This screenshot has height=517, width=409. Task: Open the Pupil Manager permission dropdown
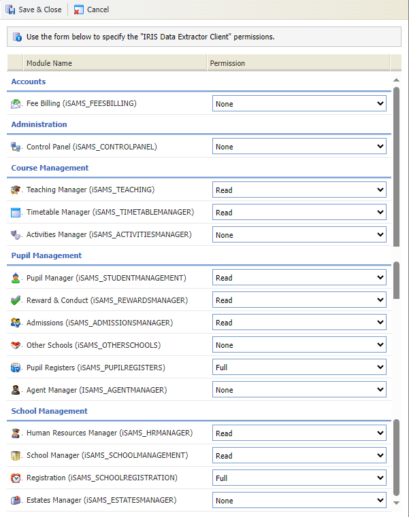click(299, 278)
